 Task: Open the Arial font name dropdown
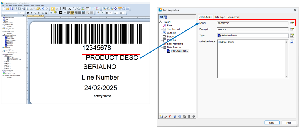(x=18, y=13)
